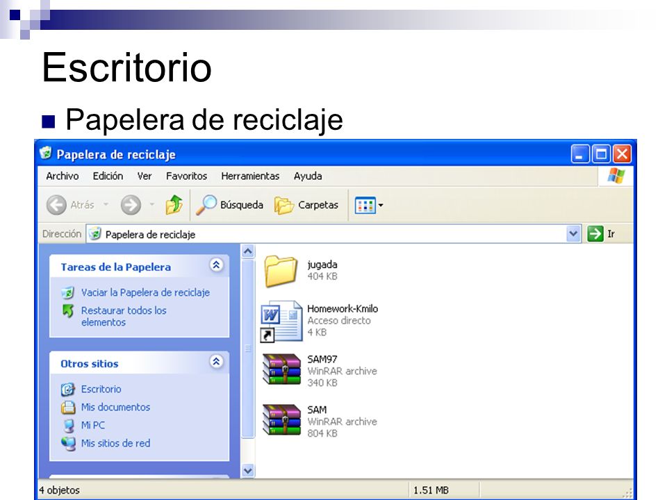Select the jugada file name
Screen dimensions: 667x500
click(x=322, y=265)
